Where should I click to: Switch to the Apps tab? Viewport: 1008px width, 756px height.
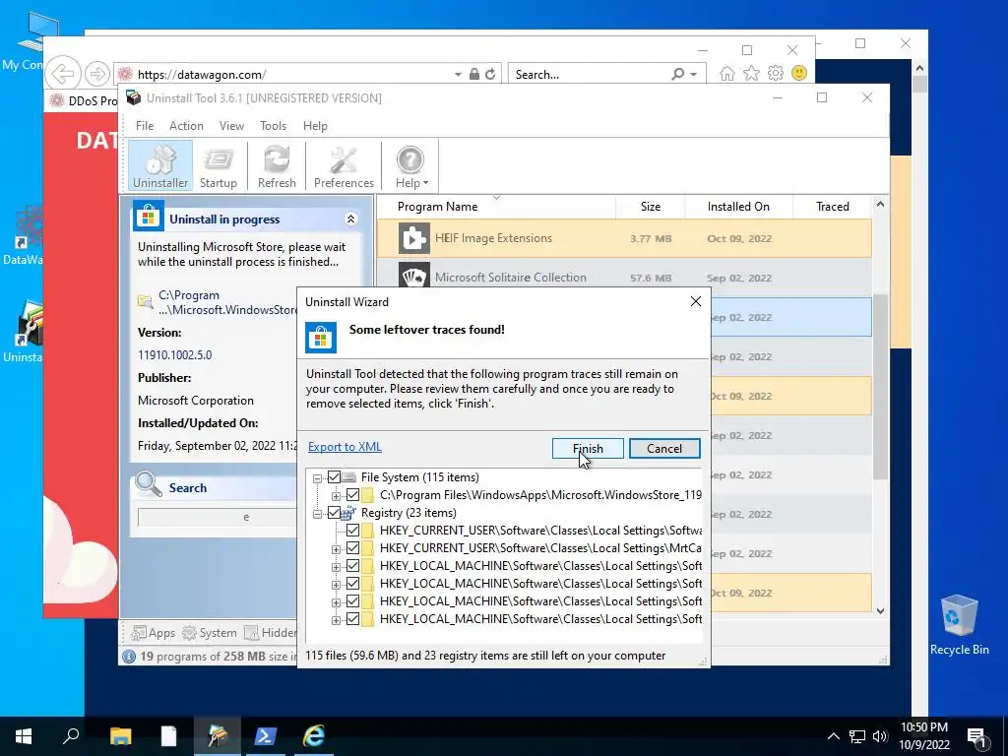[x=153, y=633]
